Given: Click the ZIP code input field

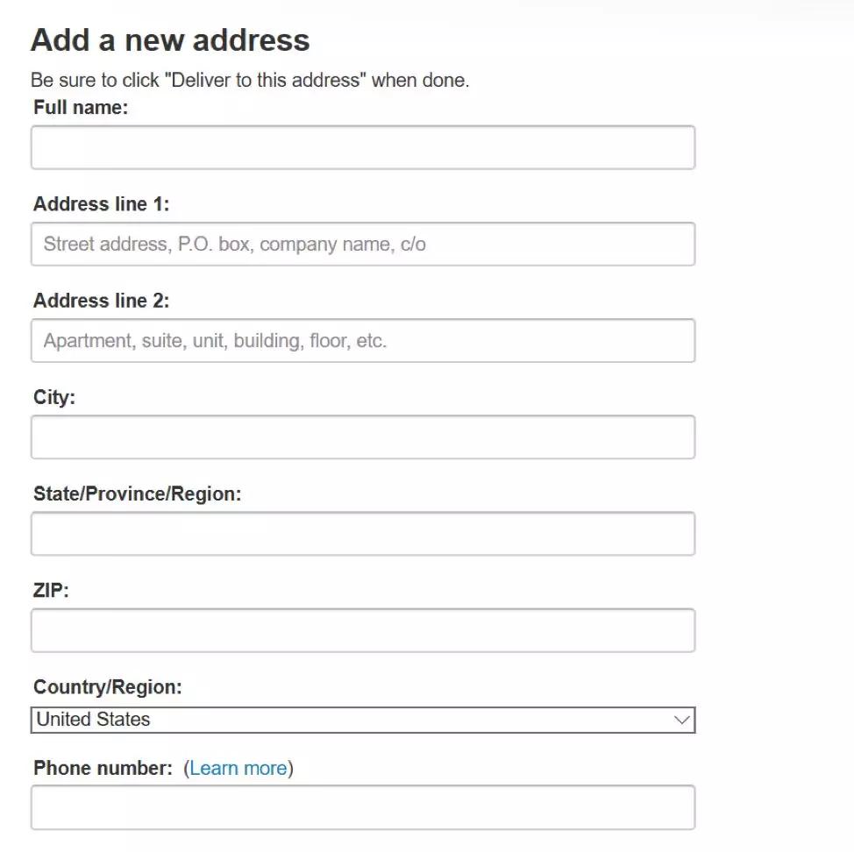Looking at the screenshot, I should pos(362,630).
